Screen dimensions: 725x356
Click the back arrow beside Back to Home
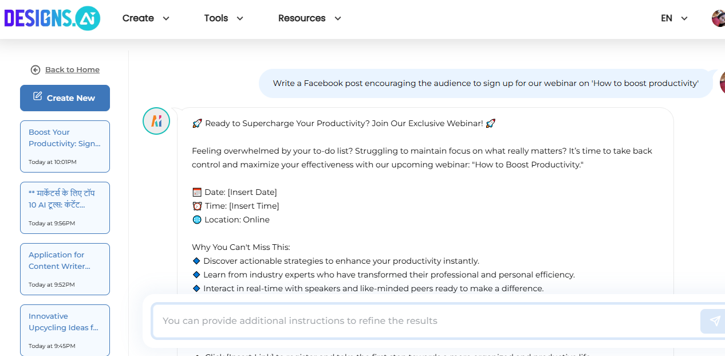pos(36,69)
